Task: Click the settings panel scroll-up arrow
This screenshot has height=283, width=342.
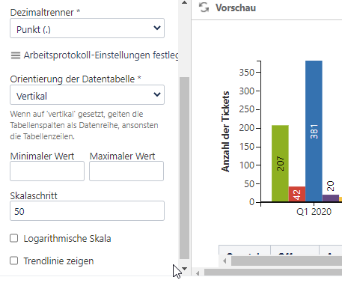Action: pos(184,3)
